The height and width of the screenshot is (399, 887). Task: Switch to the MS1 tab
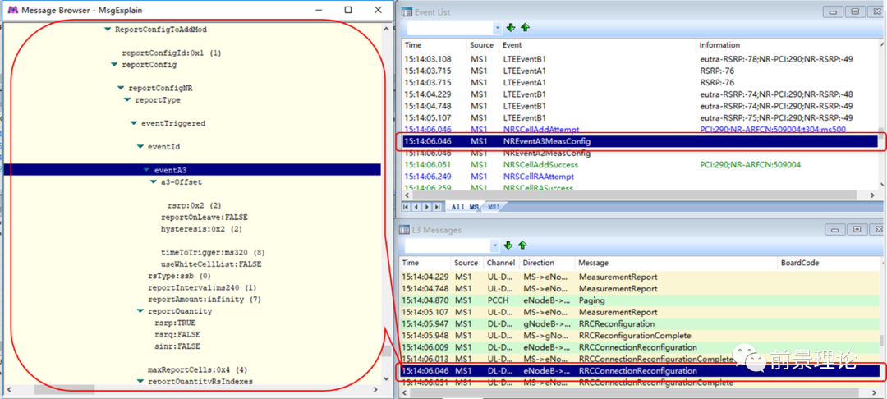[x=494, y=208]
